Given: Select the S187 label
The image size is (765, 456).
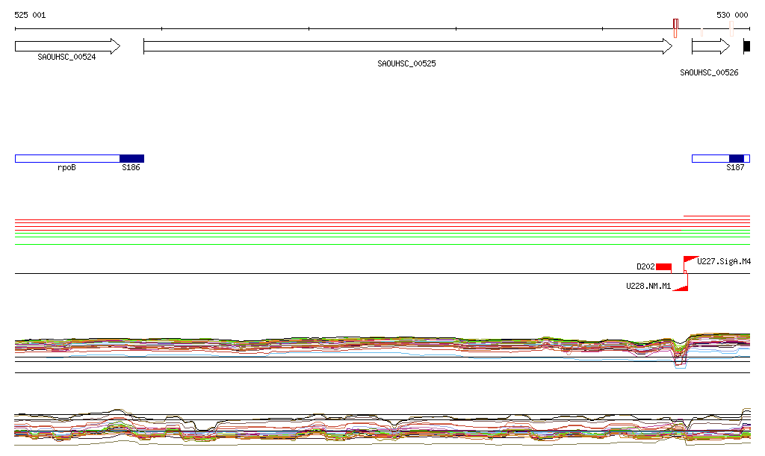Looking at the screenshot, I should pyautogui.click(x=735, y=168).
